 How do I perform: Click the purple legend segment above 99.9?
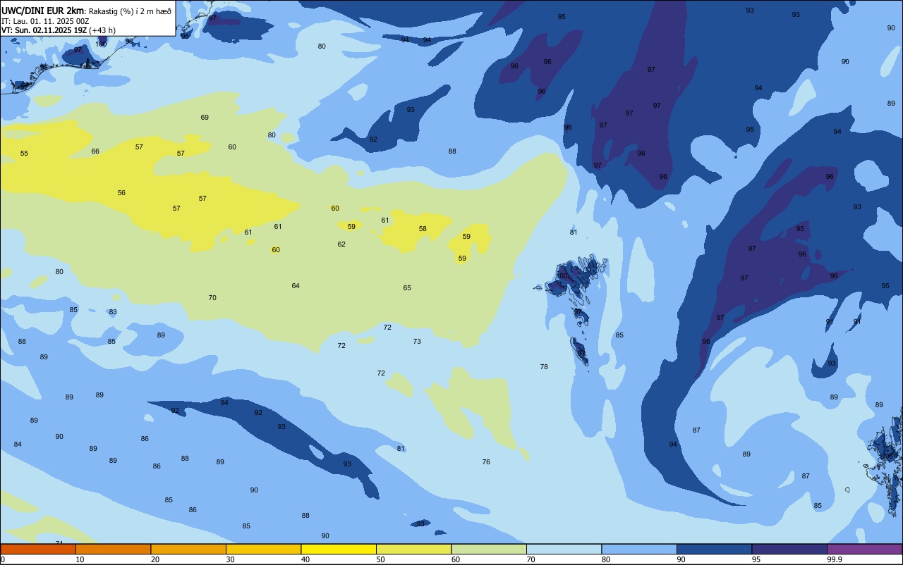tap(864, 549)
